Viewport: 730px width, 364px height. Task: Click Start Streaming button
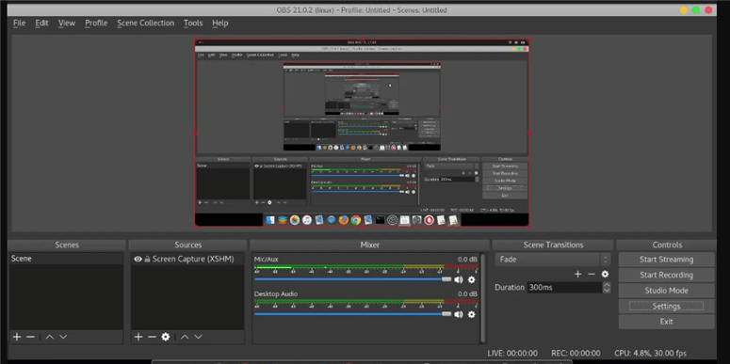(x=666, y=260)
